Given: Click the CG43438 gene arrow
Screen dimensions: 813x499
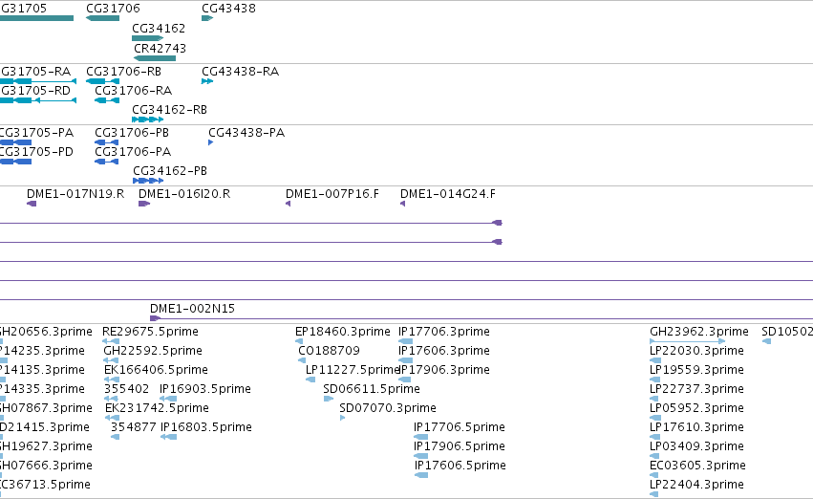Looking at the screenshot, I should (x=207, y=18).
